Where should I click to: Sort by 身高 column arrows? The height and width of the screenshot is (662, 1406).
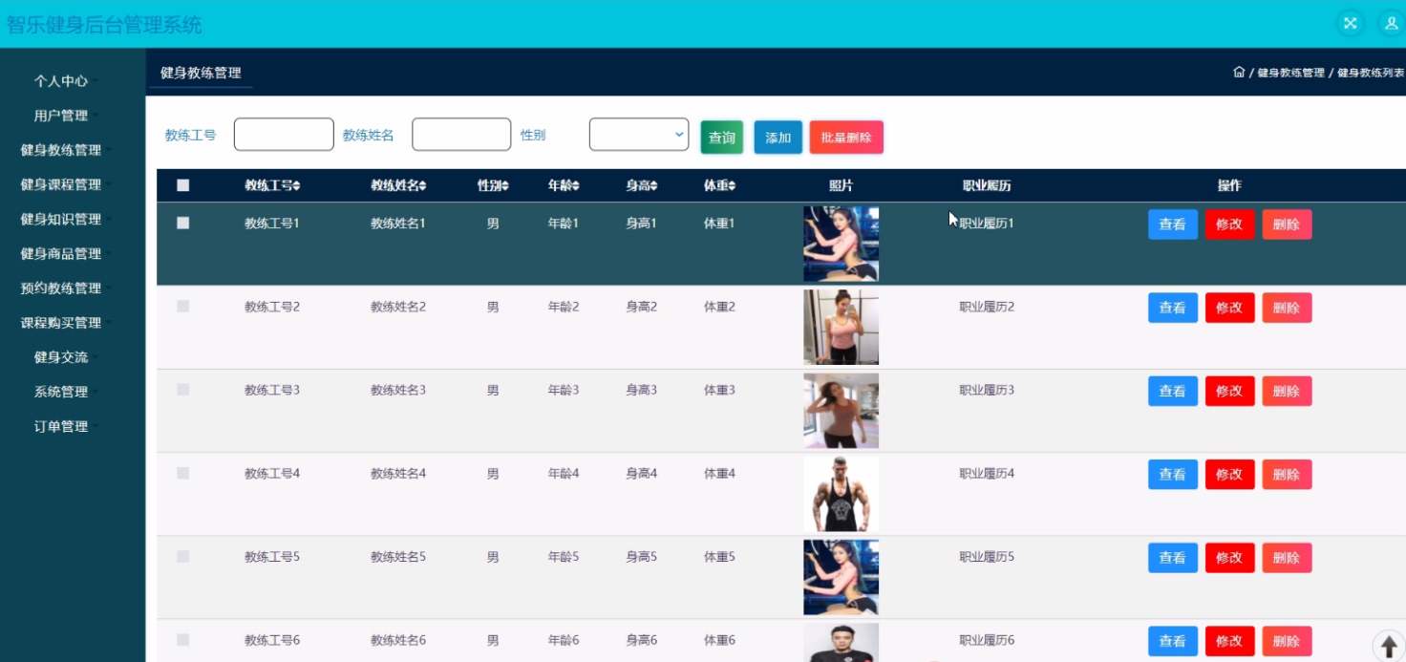(x=653, y=186)
